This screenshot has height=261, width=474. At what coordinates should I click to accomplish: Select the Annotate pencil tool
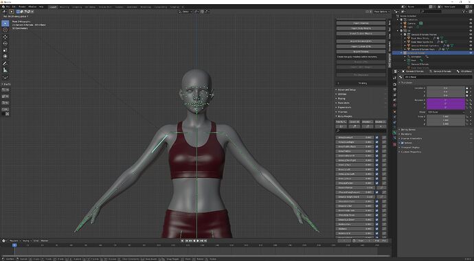click(x=5, y=63)
